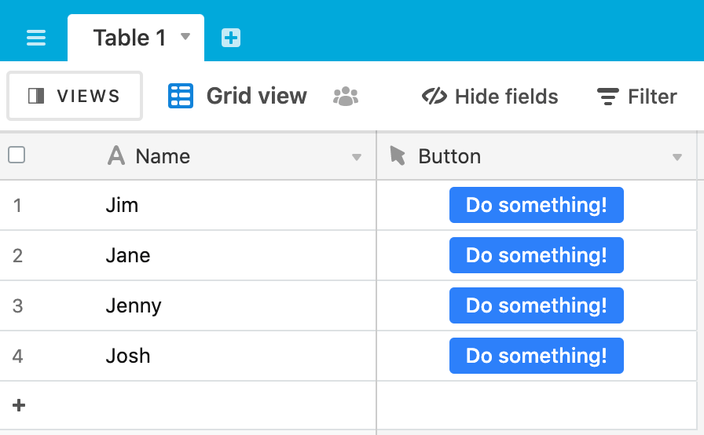The image size is (704, 435).
Task: Click the blue Grid view icon
Action: click(181, 96)
